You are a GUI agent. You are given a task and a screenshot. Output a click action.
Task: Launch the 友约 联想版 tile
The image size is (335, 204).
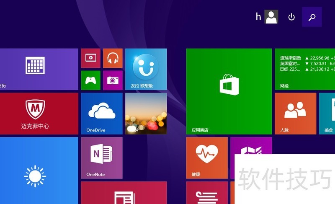[x=146, y=69]
